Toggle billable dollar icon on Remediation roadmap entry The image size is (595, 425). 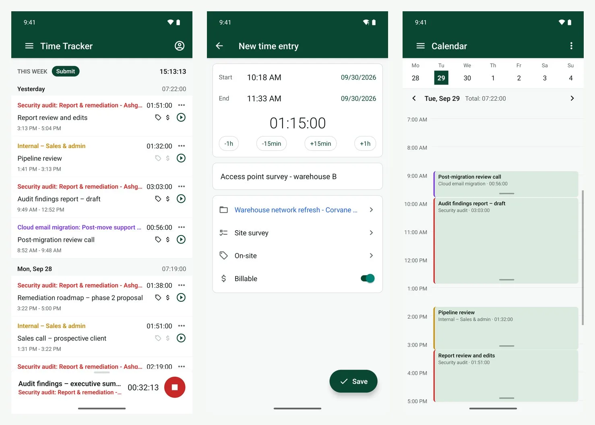(168, 297)
